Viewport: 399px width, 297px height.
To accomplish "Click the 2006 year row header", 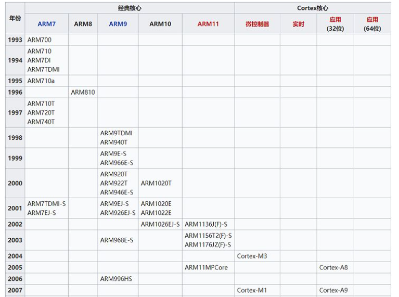I will point(15,279).
